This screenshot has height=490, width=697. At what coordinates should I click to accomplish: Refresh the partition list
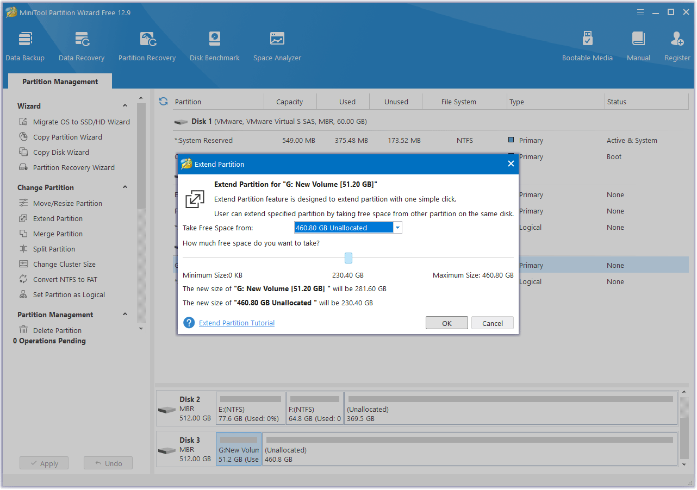tap(163, 102)
